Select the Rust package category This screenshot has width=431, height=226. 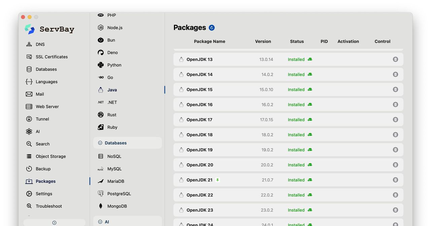click(112, 115)
